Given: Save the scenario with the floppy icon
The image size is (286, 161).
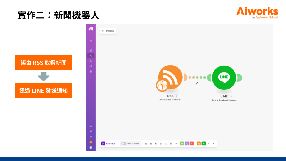Looking at the screenshot, I should click(x=146, y=143).
